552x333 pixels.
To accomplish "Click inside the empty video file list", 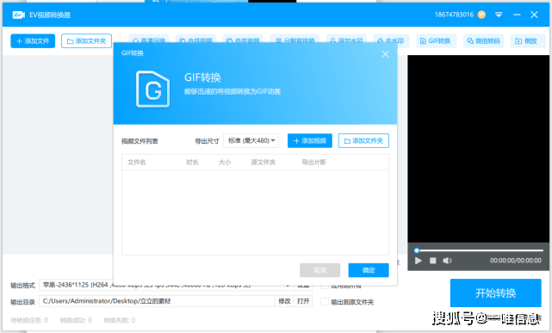I will click(255, 213).
